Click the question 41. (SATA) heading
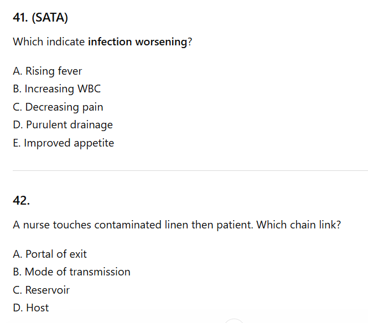 click(x=40, y=18)
